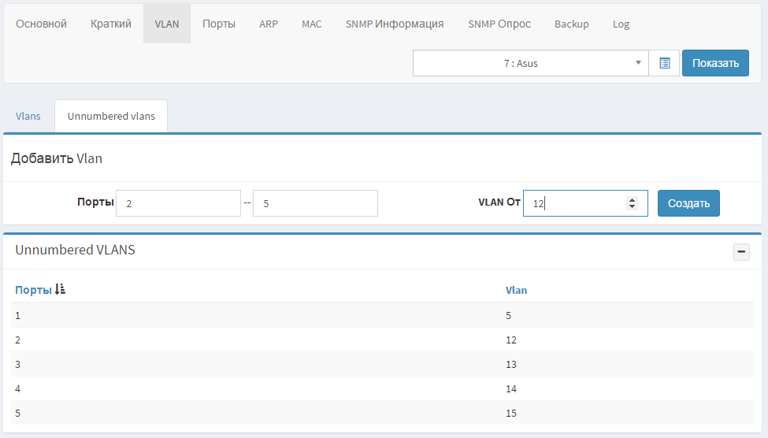This screenshot has width=768, height=438.
Task: Focus the starting port input field
Action: pos(178,203)
